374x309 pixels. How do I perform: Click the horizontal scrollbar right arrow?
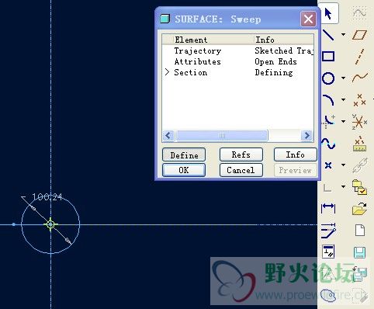[307, 135]
